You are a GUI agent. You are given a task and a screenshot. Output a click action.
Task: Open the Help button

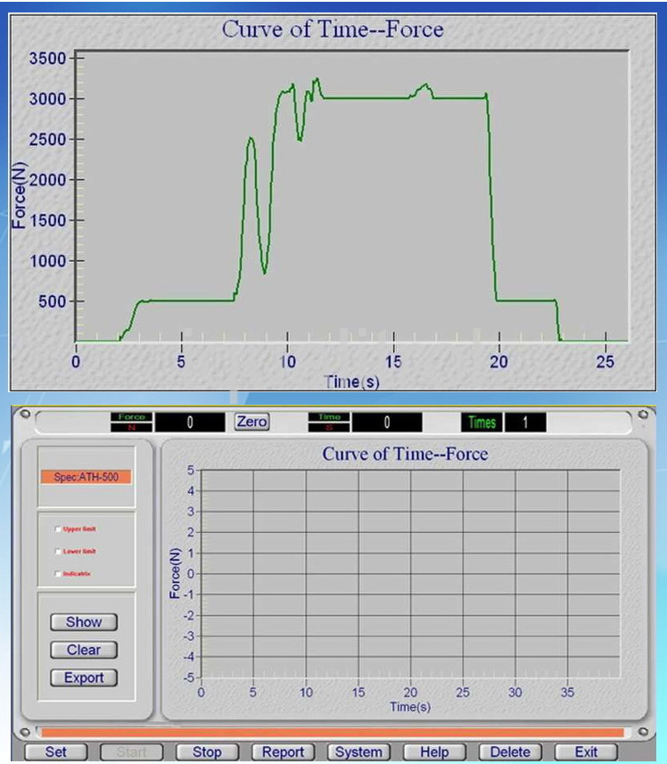pyautogui.click(x=434, y=752)
